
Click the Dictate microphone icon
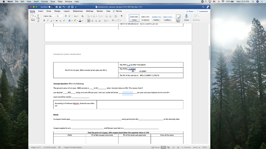(187, 16)
